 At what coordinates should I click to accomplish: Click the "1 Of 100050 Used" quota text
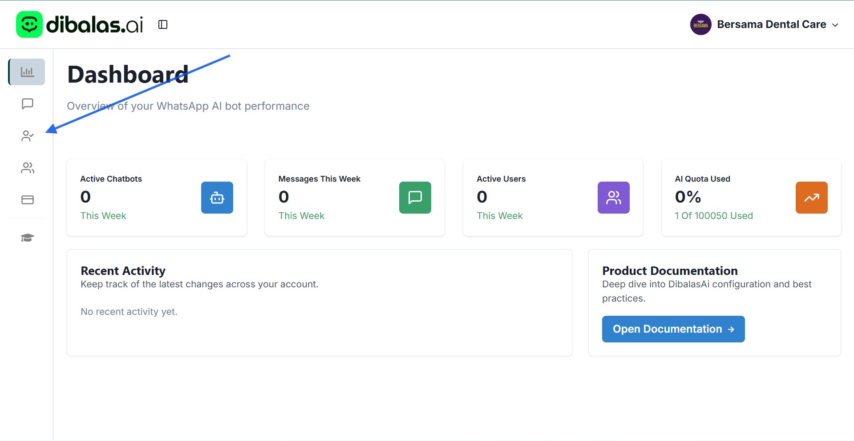pyautogui.click(x=713, y=216)
